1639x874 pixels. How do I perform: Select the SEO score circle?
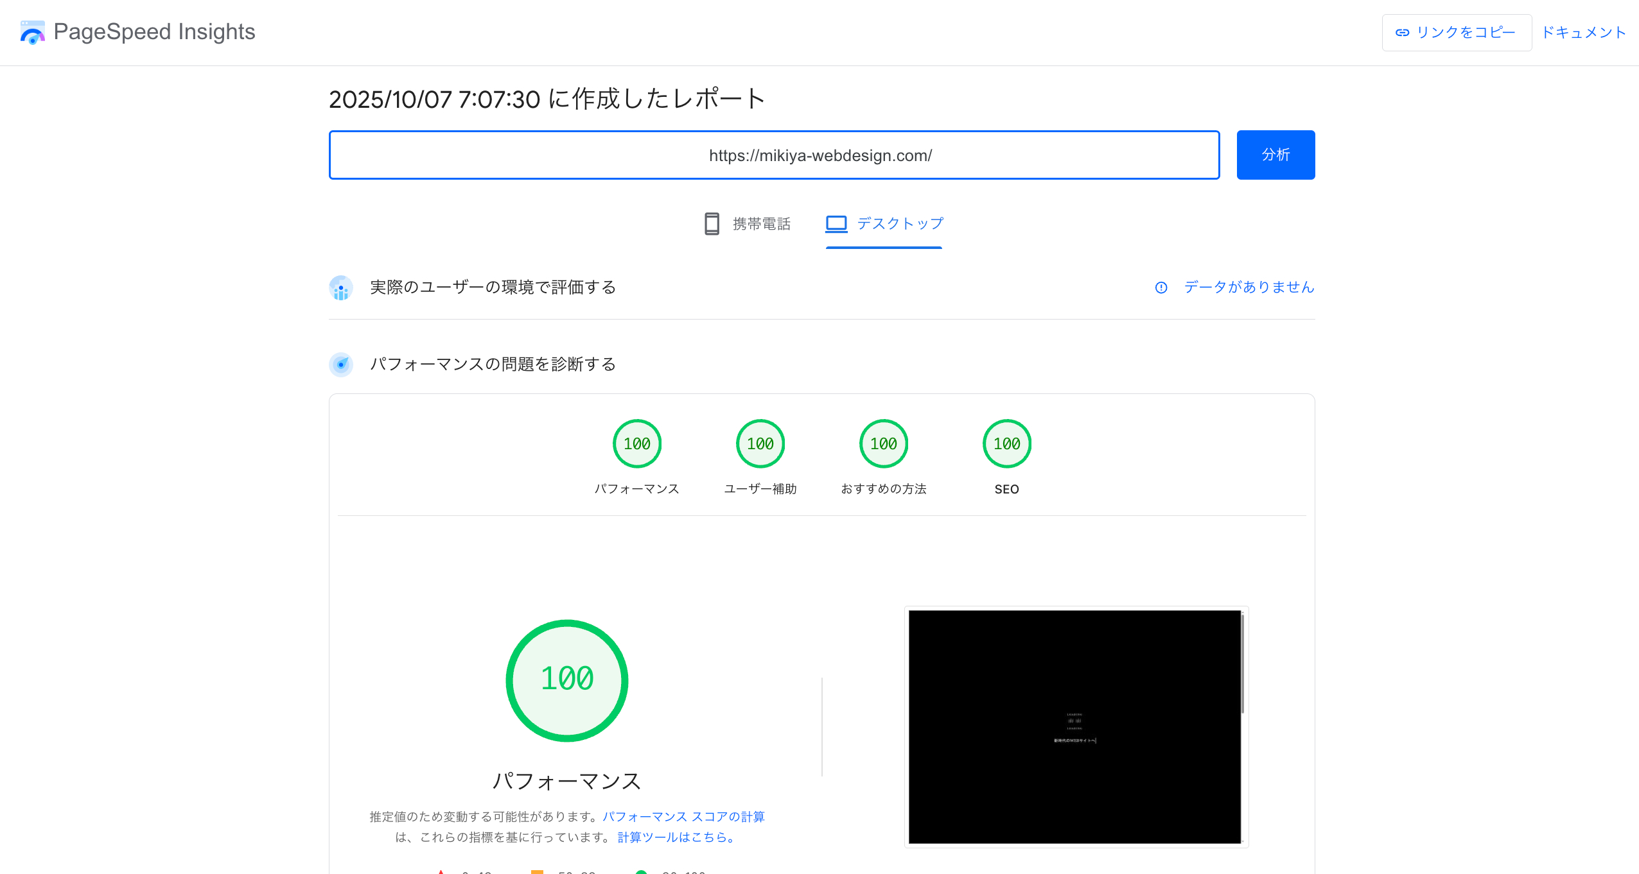point(1006,443)
